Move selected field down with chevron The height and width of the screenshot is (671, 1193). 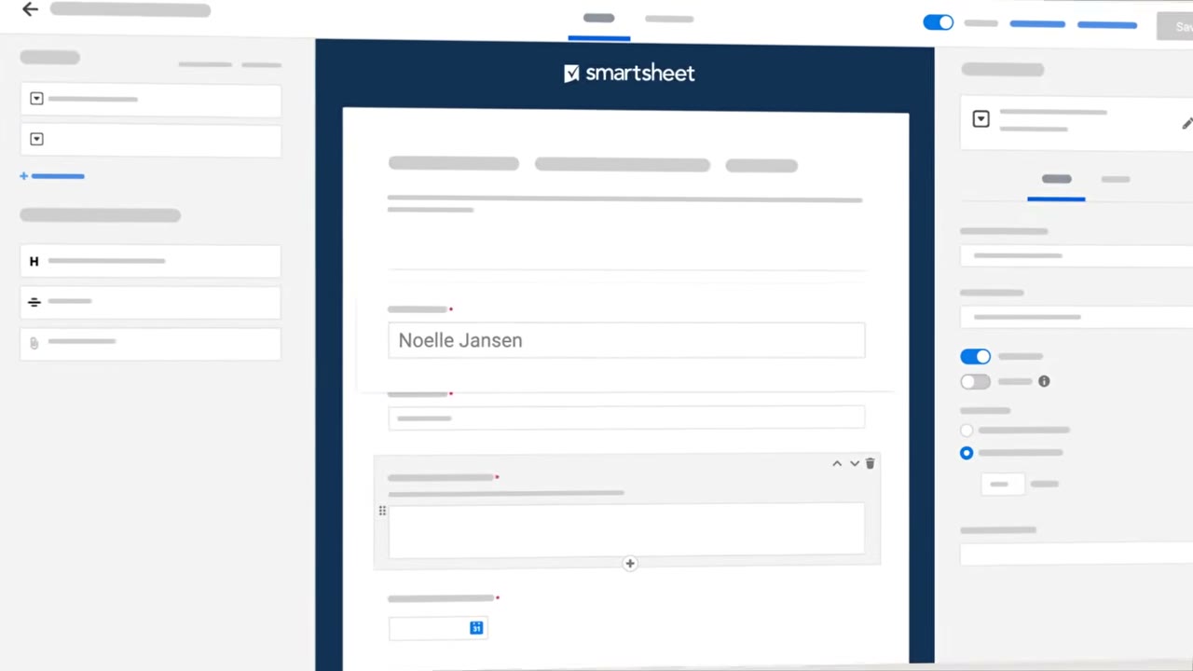[854, 463]
